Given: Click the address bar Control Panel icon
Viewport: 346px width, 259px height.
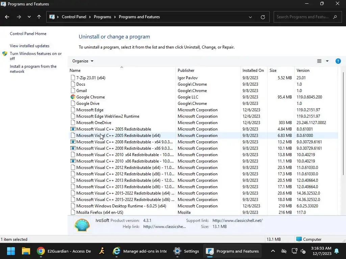Looking at the screenshot, I should coord(52,17).
